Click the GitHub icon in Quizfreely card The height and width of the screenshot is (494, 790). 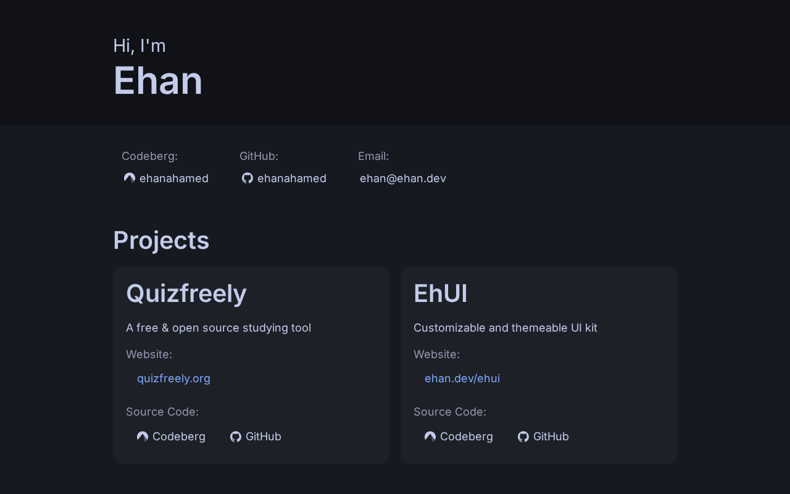click(236, 437)
